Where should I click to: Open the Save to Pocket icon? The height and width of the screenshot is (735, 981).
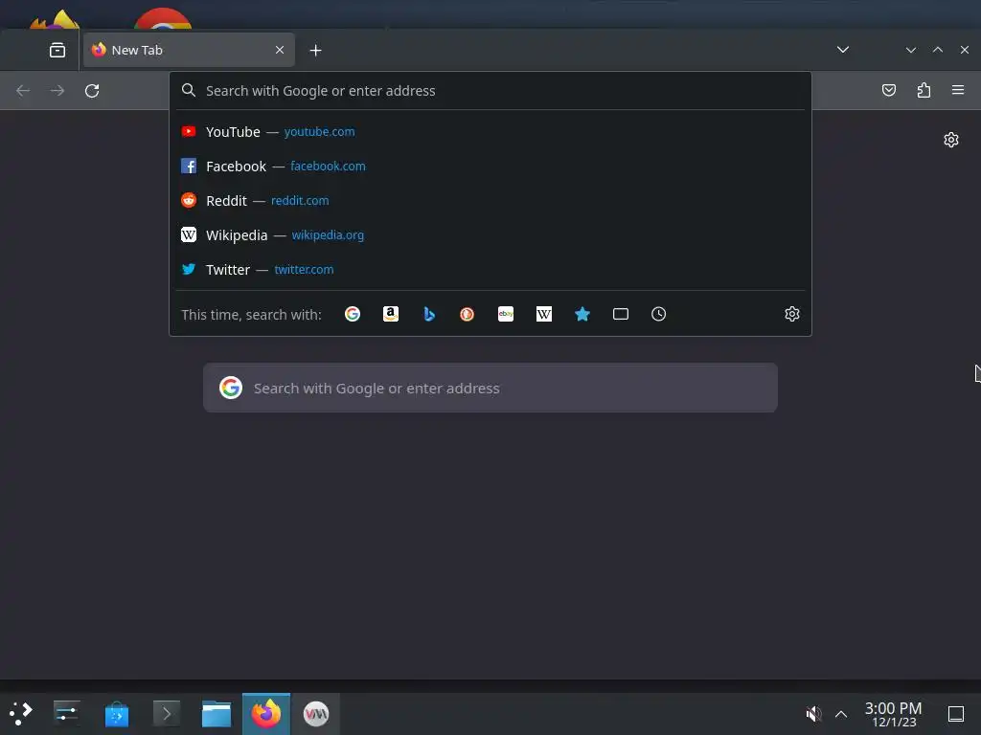click(x=888, y=90)
